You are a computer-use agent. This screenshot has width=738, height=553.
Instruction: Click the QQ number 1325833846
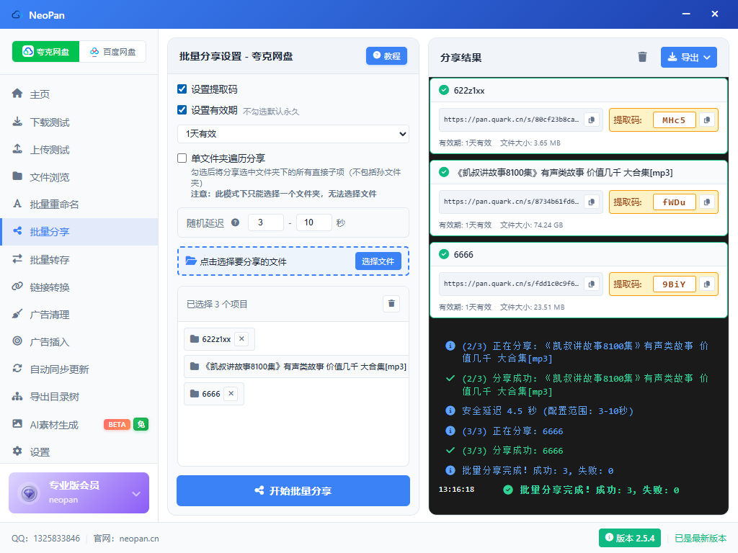coord(56,539)
